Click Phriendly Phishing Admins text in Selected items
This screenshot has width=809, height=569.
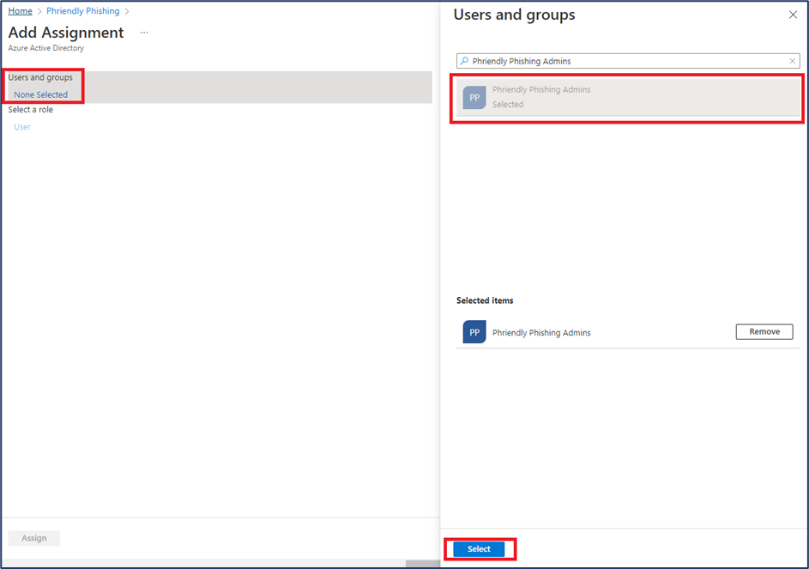pyautogui.click(x=541, y=332)
